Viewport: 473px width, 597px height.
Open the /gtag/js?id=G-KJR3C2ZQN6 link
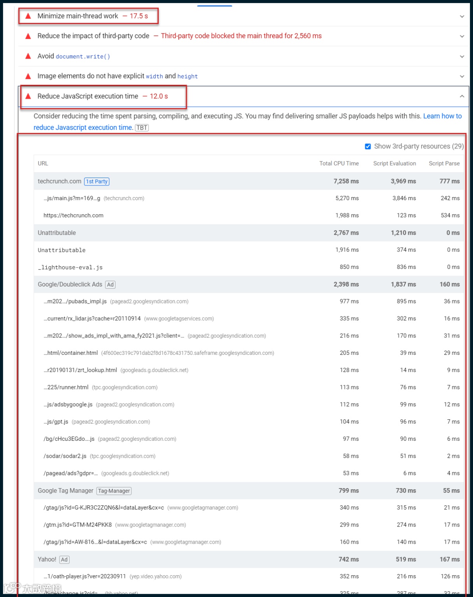tap(104, 508)
